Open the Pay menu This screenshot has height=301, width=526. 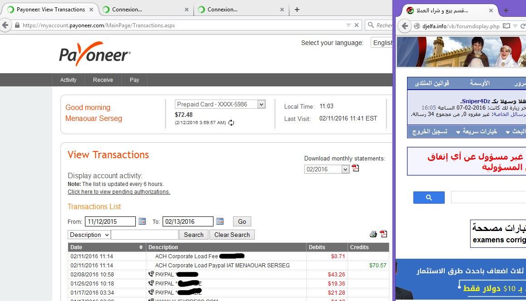[x=134, y=80]
